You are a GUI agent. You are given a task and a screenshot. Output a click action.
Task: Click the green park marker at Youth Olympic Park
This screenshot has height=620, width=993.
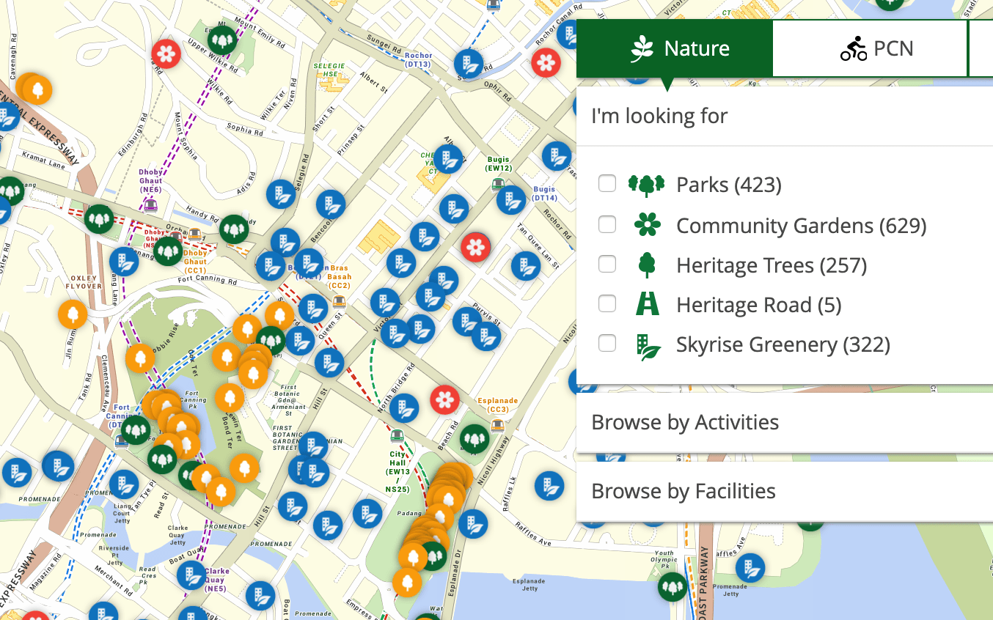[x=672, y=586]
